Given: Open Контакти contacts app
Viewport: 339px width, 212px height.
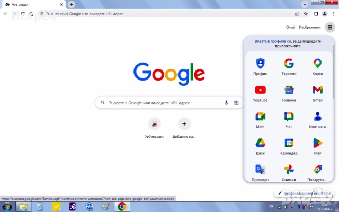Looking at the screenshot, I should 317,120.
